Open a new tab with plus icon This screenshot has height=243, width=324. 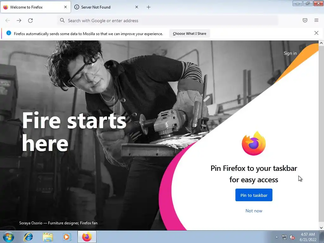click(149, 7)
